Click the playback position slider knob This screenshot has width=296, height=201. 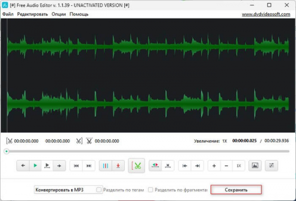click(6, 151)
